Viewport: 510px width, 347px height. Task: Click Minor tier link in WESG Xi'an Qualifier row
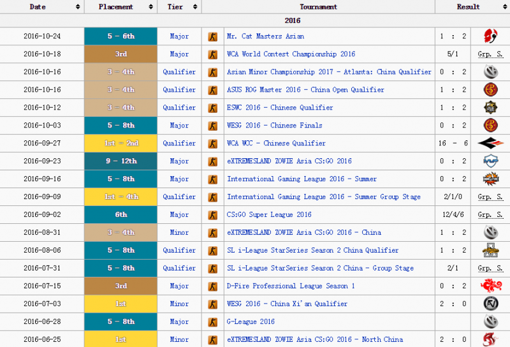(179, 304)
